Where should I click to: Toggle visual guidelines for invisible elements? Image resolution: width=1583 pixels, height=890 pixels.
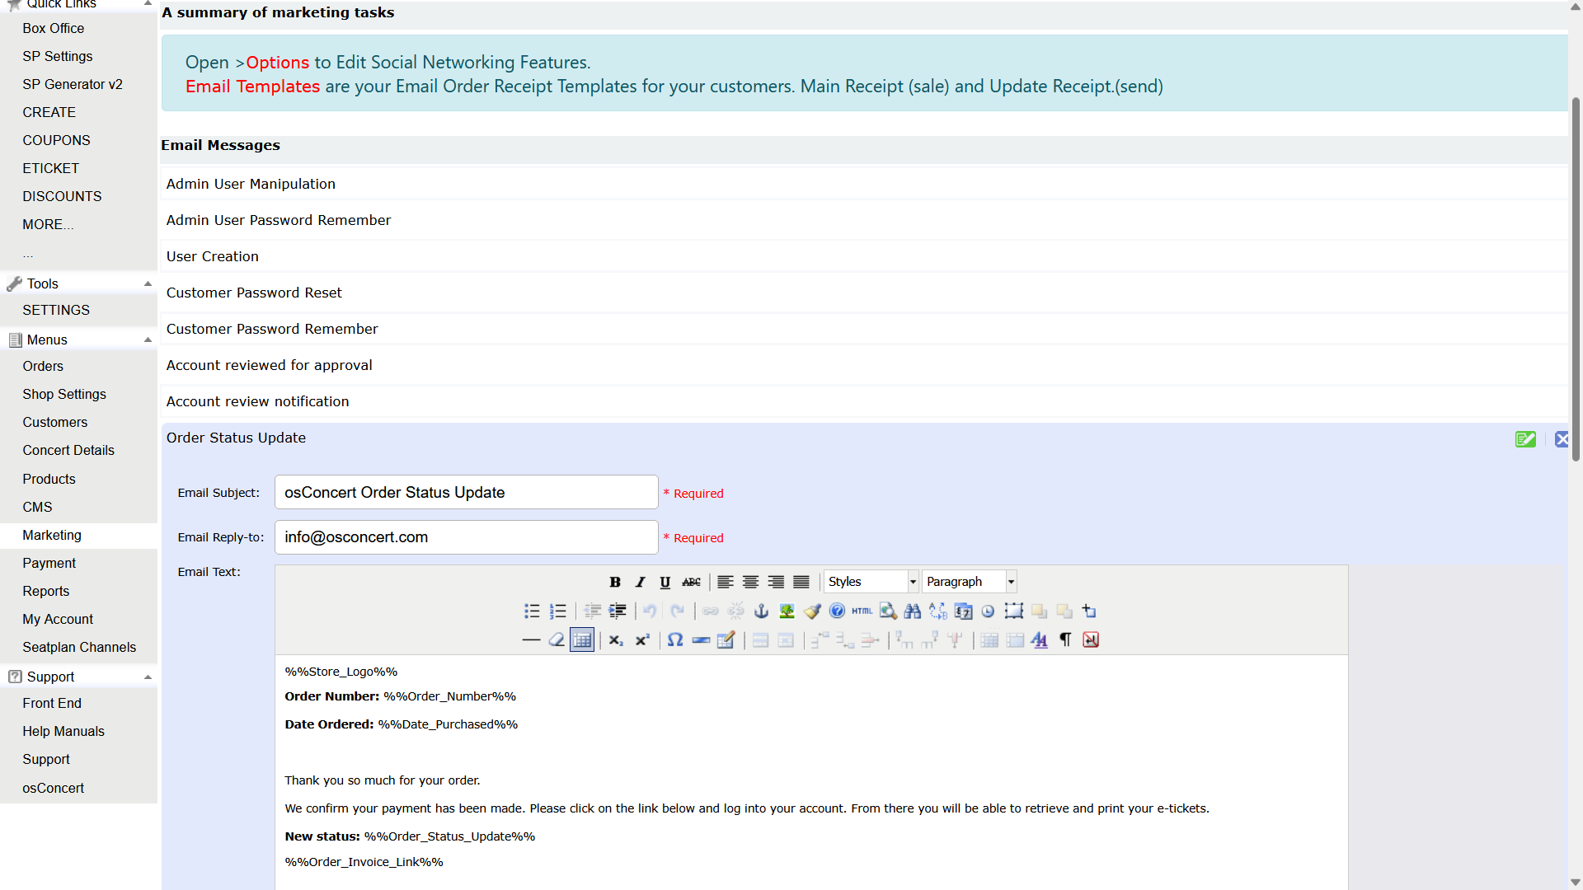(582, 640)
